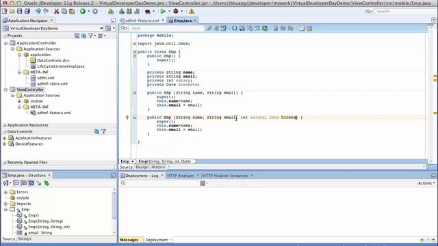Undo the last edit
The image size is (438, 246).
[38, 12]
